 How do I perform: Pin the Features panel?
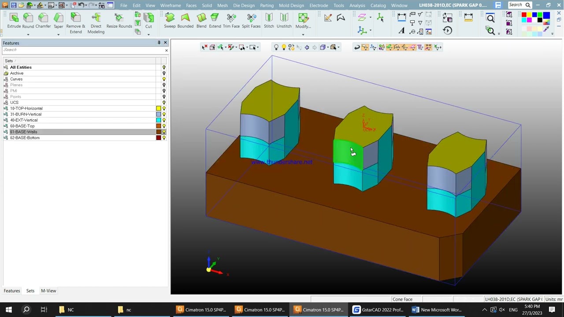coord(159,43)
